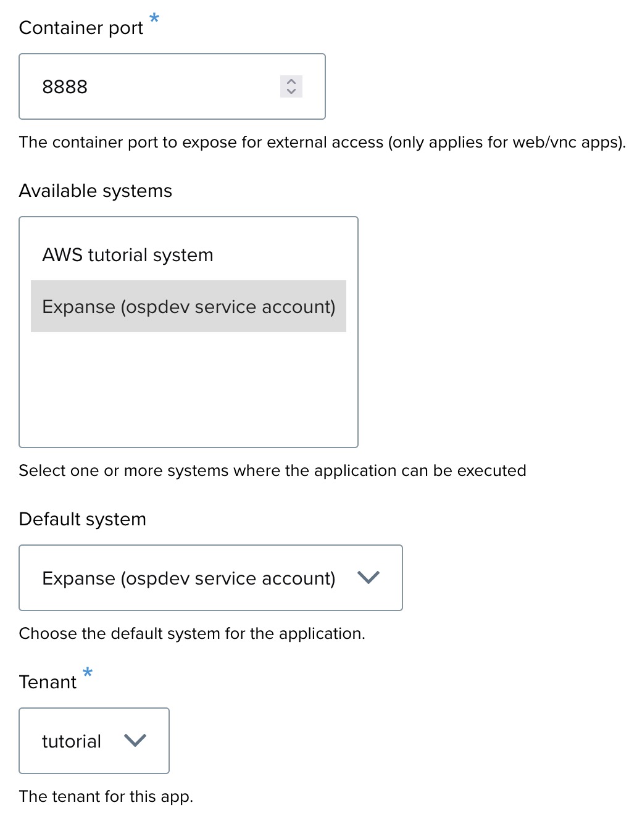This screenshot has height=821, width=637.
Task: Click 'The tenant for this app' description
Action: pos(106,796)
